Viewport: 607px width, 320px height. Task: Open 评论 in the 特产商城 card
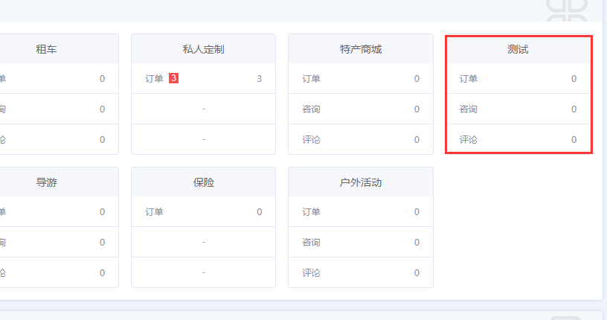point(311,140)
